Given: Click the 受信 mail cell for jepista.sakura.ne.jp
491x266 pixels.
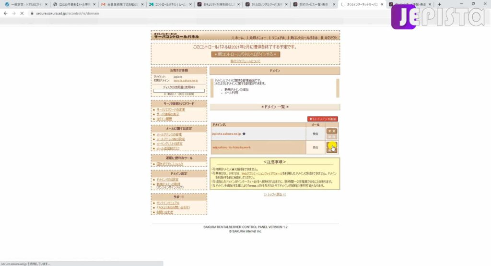Looking at the screenshot, I should pos(316,134).
